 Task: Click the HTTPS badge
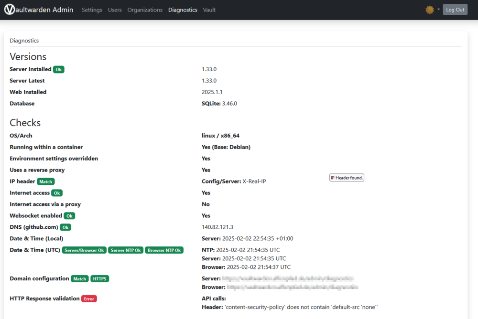100,279
